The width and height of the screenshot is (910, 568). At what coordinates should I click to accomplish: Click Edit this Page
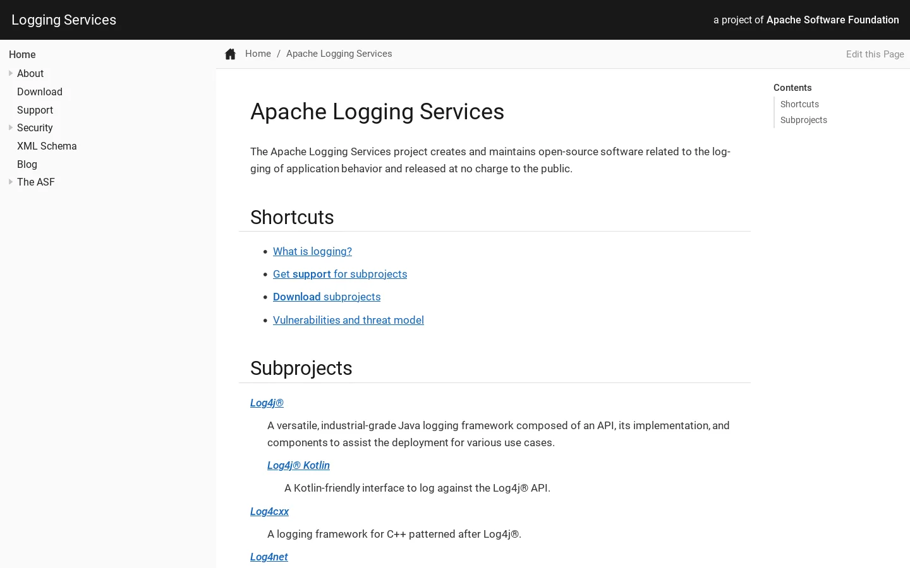coord(875,54)
